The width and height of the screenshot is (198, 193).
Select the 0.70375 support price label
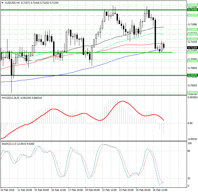192,75
